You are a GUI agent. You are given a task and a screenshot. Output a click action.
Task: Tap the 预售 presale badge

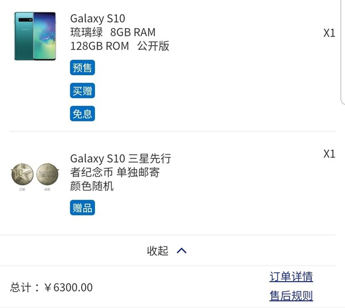tap(82, 68)
